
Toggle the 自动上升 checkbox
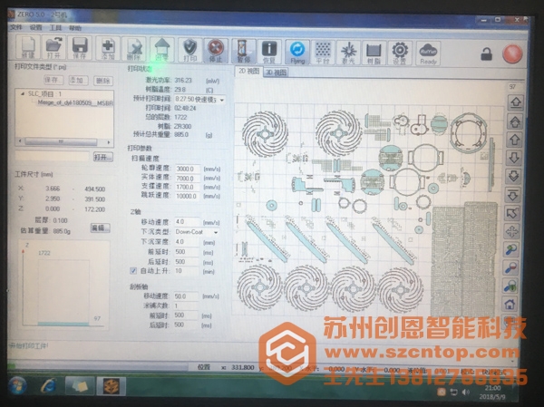click(x=133, y=270)
